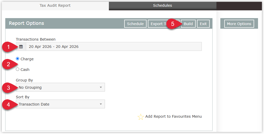The width and height of the screenshot is (264, 134).
Task: Switch to the Tax Audit Report tab
Action: (55, 5)
